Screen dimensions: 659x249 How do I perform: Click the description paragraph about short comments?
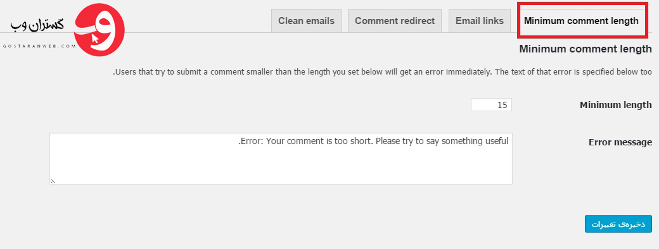pyautogui.click(x=383, y=71)
